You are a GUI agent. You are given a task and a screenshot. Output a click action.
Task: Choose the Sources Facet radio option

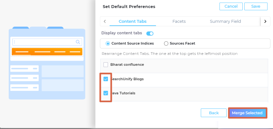tap(166, 43)
